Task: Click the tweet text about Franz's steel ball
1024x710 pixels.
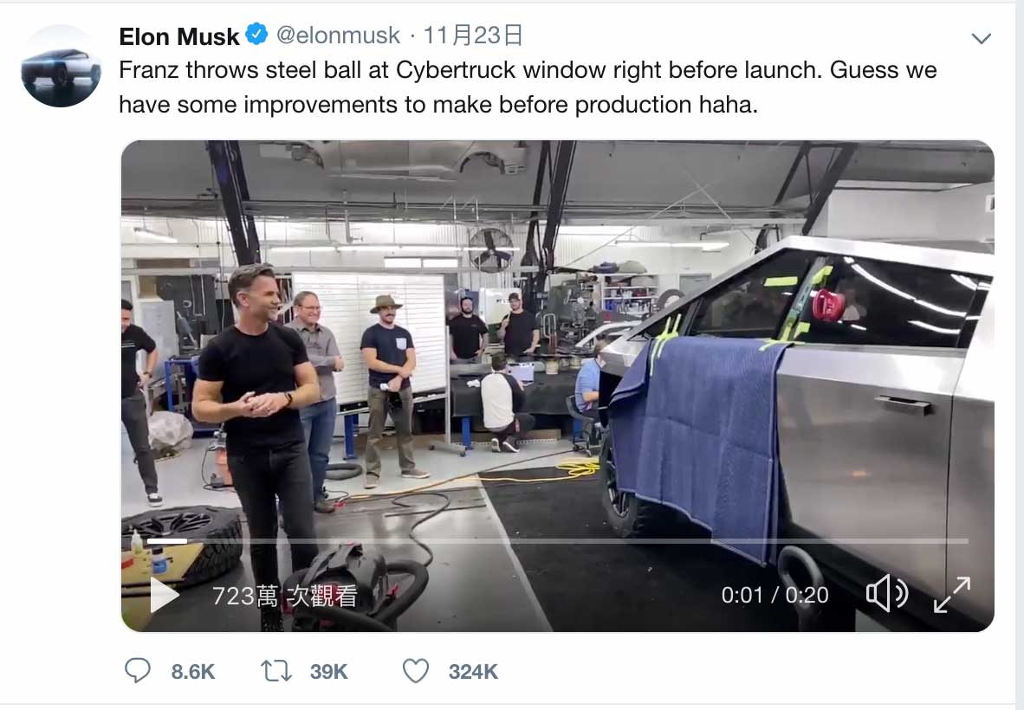Action: tap(528, 87)
